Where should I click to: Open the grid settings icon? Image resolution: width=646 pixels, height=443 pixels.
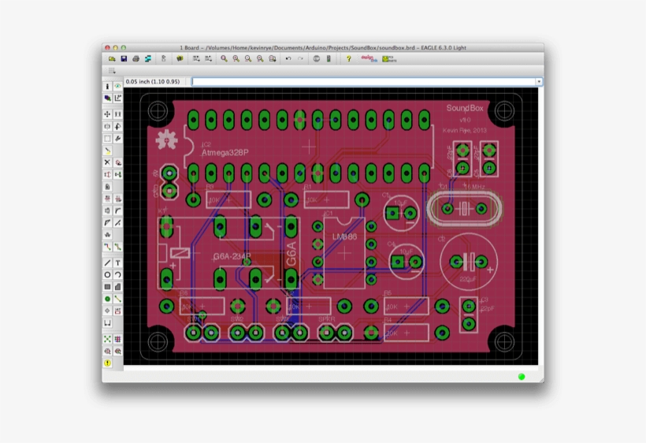click(x=112, y=71)
